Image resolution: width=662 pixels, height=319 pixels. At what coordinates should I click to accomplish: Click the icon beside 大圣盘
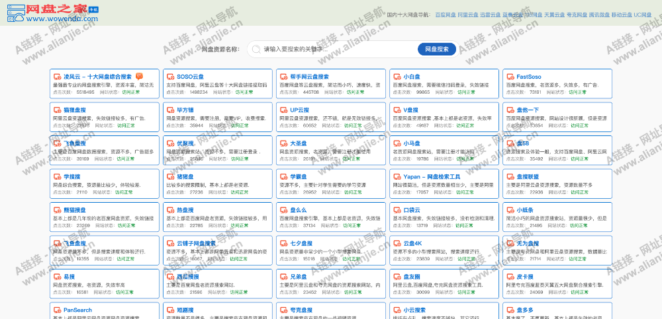coord(284,143)
